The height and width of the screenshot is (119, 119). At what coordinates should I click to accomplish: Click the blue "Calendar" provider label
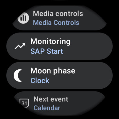click(47, 108)
